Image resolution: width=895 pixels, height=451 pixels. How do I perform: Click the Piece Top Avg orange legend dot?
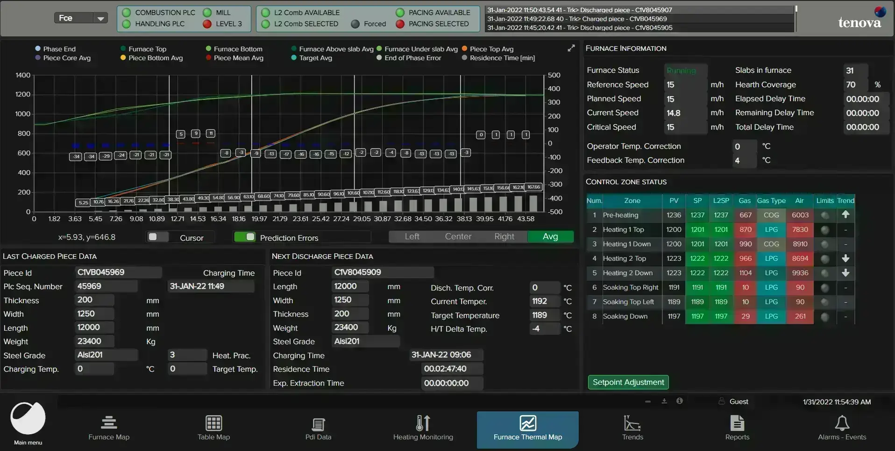point(464,49)
